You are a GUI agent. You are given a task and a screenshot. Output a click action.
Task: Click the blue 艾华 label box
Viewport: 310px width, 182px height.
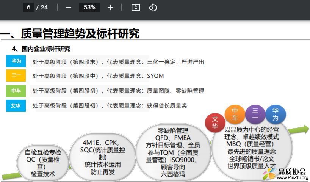[16, 106]
